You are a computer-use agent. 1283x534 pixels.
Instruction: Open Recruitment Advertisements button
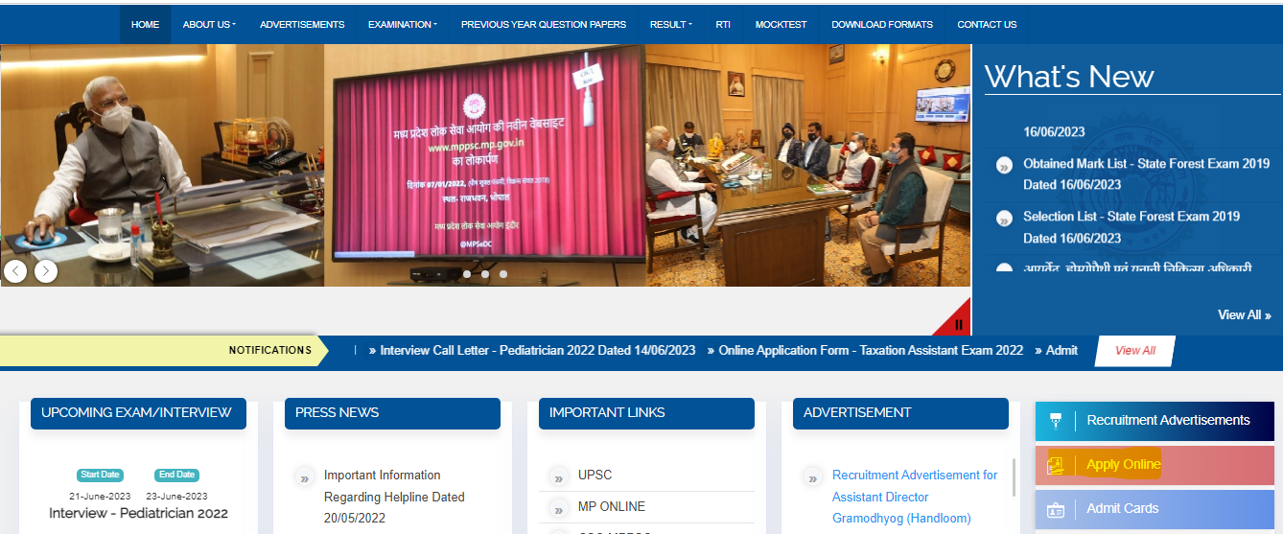tap(1155, 421)
